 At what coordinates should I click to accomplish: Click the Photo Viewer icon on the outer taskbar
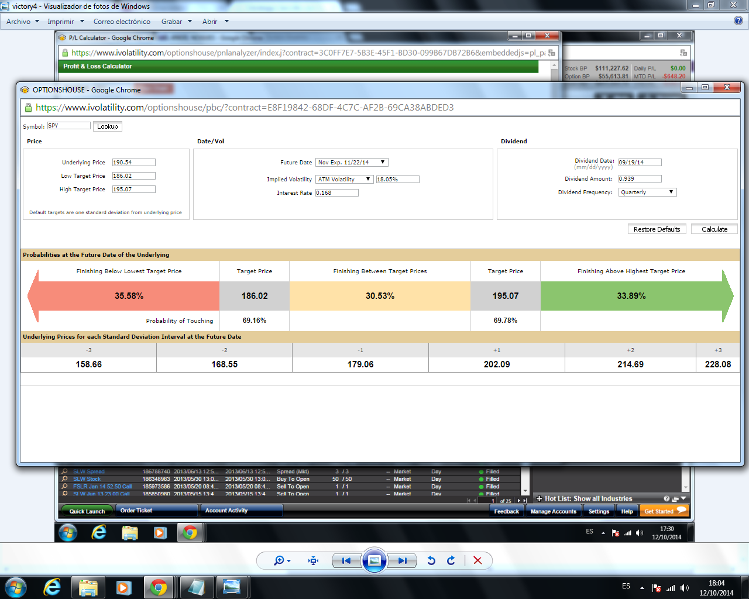pyautogui.click(x=232, y=587)
